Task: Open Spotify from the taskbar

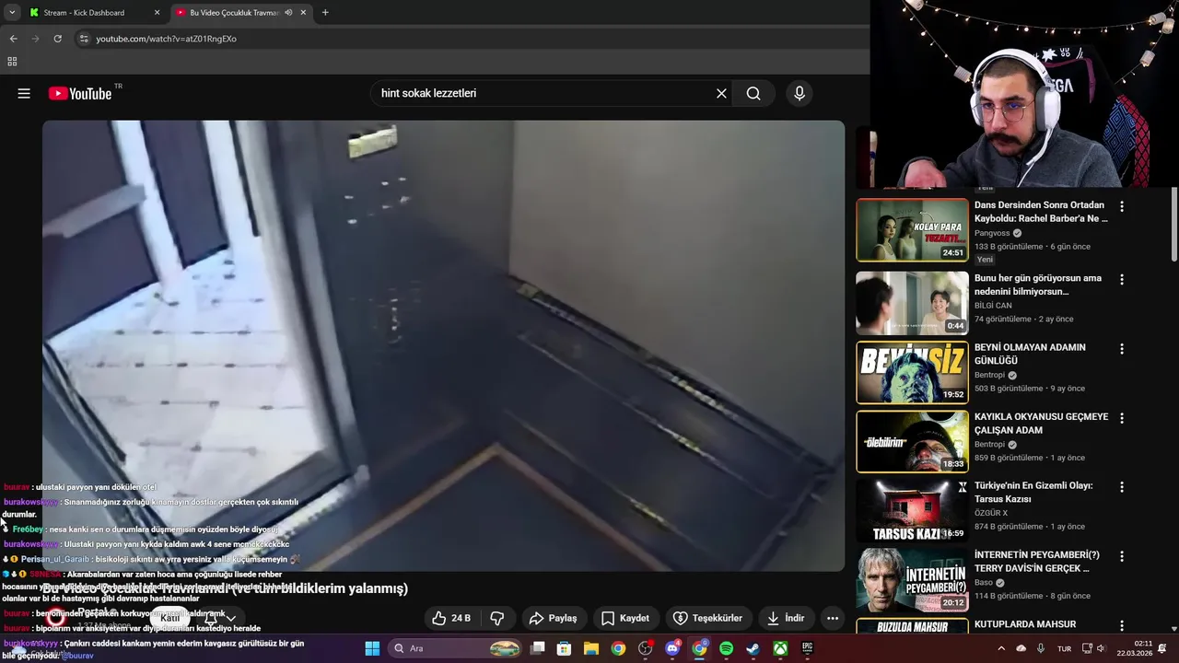Action: 726,648
